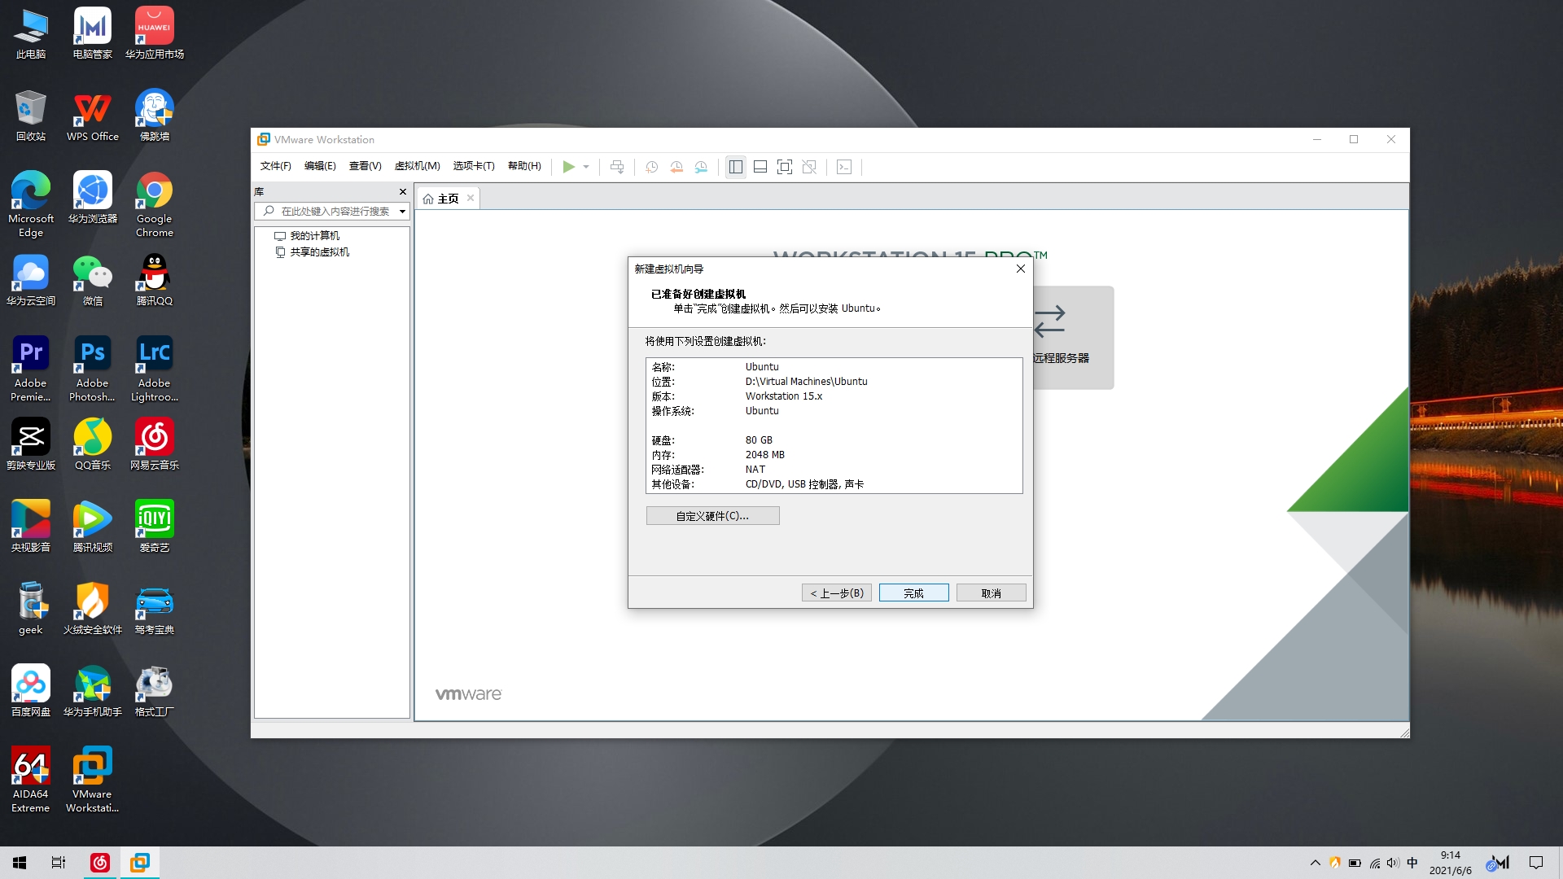Click the 回收站 recycle bin icon
This screenshot has width=1563, height=879.
click(x=31, y=116)
